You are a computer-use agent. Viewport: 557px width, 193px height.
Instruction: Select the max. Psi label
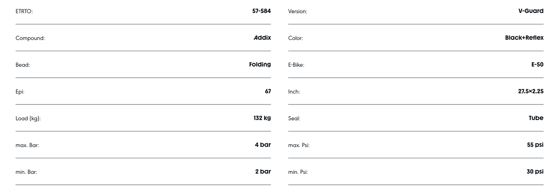[x=299, y=145]
